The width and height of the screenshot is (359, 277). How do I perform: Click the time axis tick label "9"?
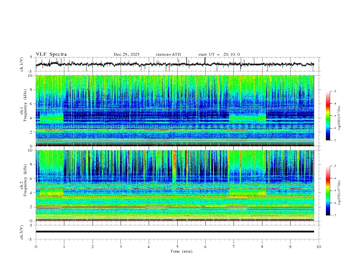tap(290, 247)
